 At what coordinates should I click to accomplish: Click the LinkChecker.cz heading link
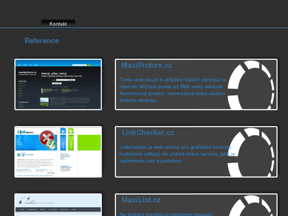point(148,132)
